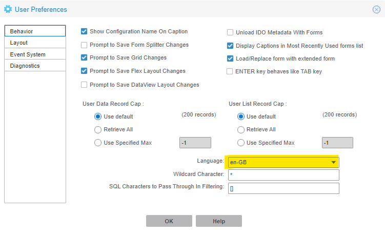This screenshot has width=385, height=234.
Task: Enable Prompt to Save Form Splitter Changes
Action: tap(84, 45)
